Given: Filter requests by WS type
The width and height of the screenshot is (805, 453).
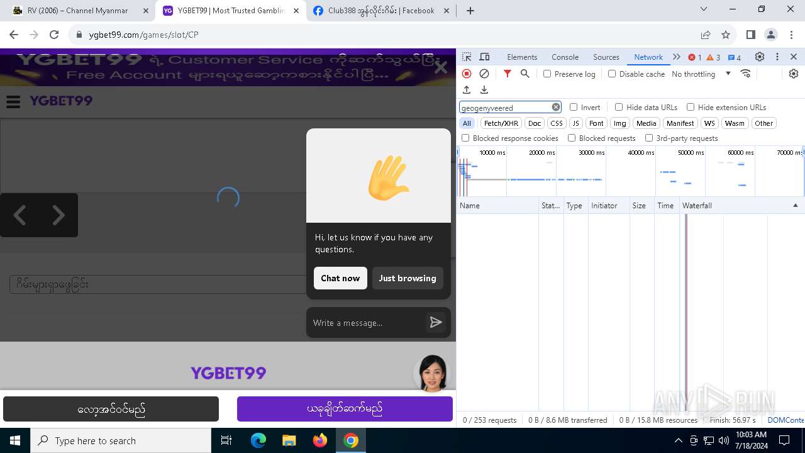Looking at the screenshot, I should [709, 123].
